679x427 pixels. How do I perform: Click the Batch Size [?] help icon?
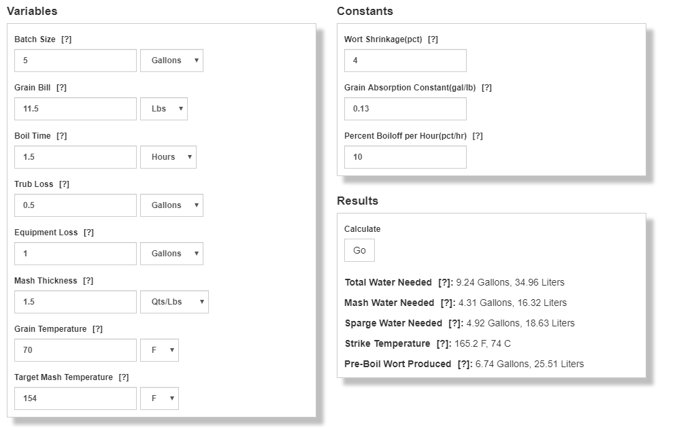(66, 39)
